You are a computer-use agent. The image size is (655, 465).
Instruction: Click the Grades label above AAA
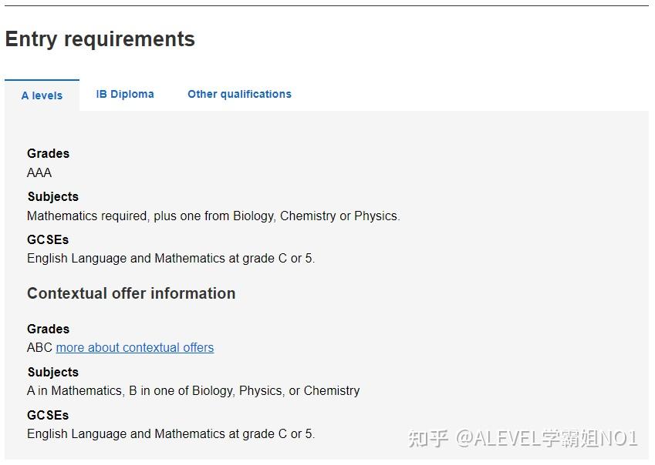pos(48,153)
